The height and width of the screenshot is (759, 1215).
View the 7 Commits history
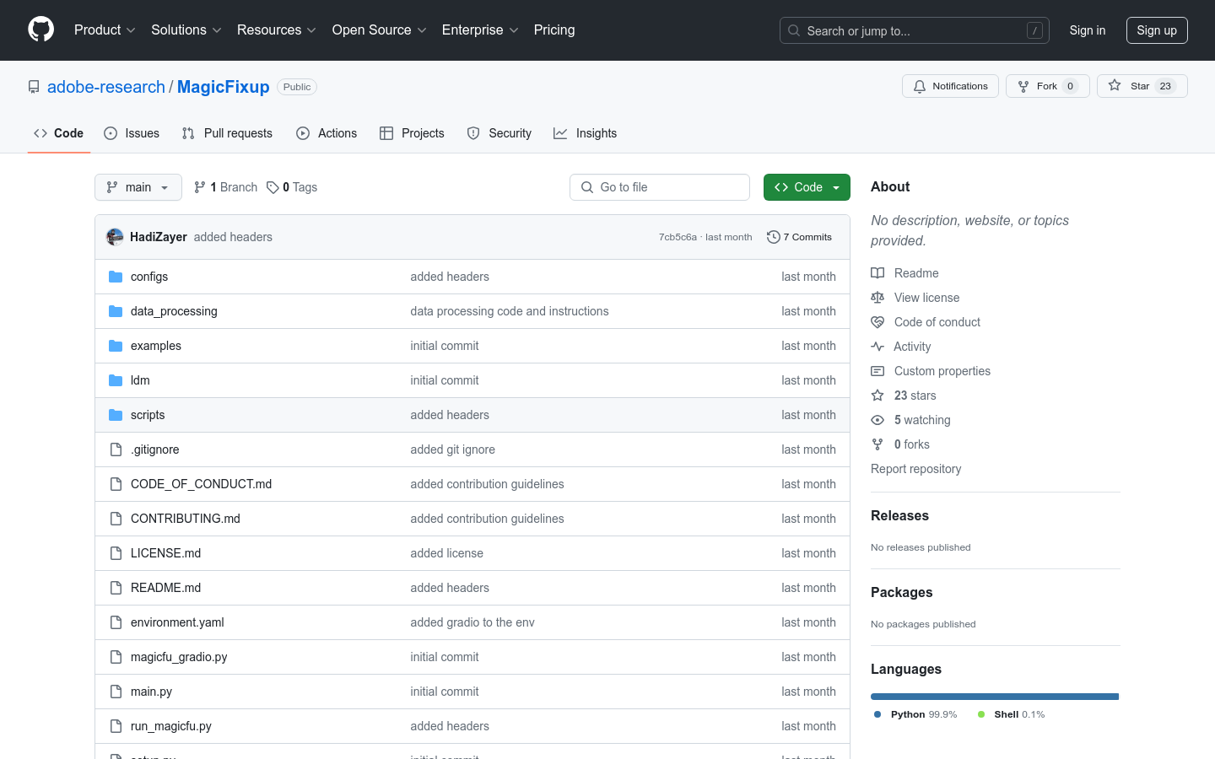tap(799, 237)
